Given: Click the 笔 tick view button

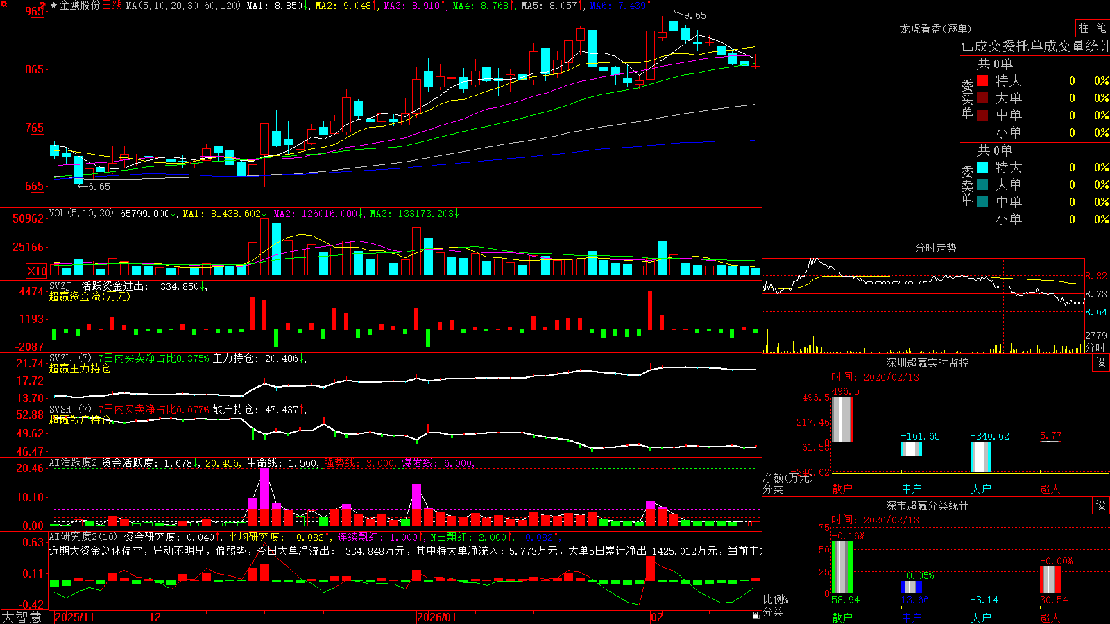Looking at the screenshot, I should [1101, 28].
